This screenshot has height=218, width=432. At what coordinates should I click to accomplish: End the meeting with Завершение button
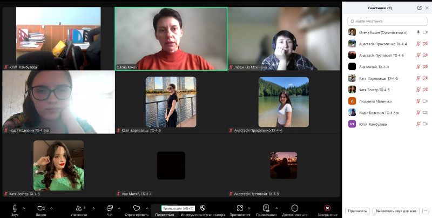327,210
